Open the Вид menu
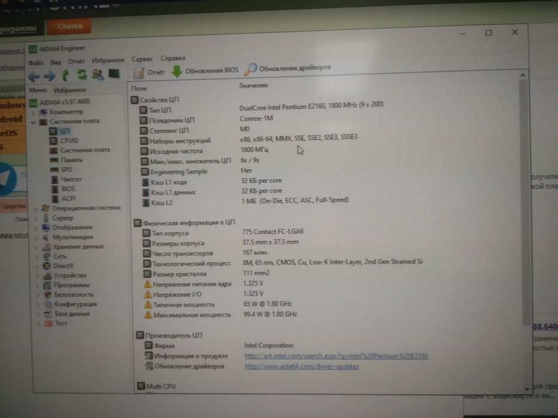Screen dimensions: 558x418 56,62
